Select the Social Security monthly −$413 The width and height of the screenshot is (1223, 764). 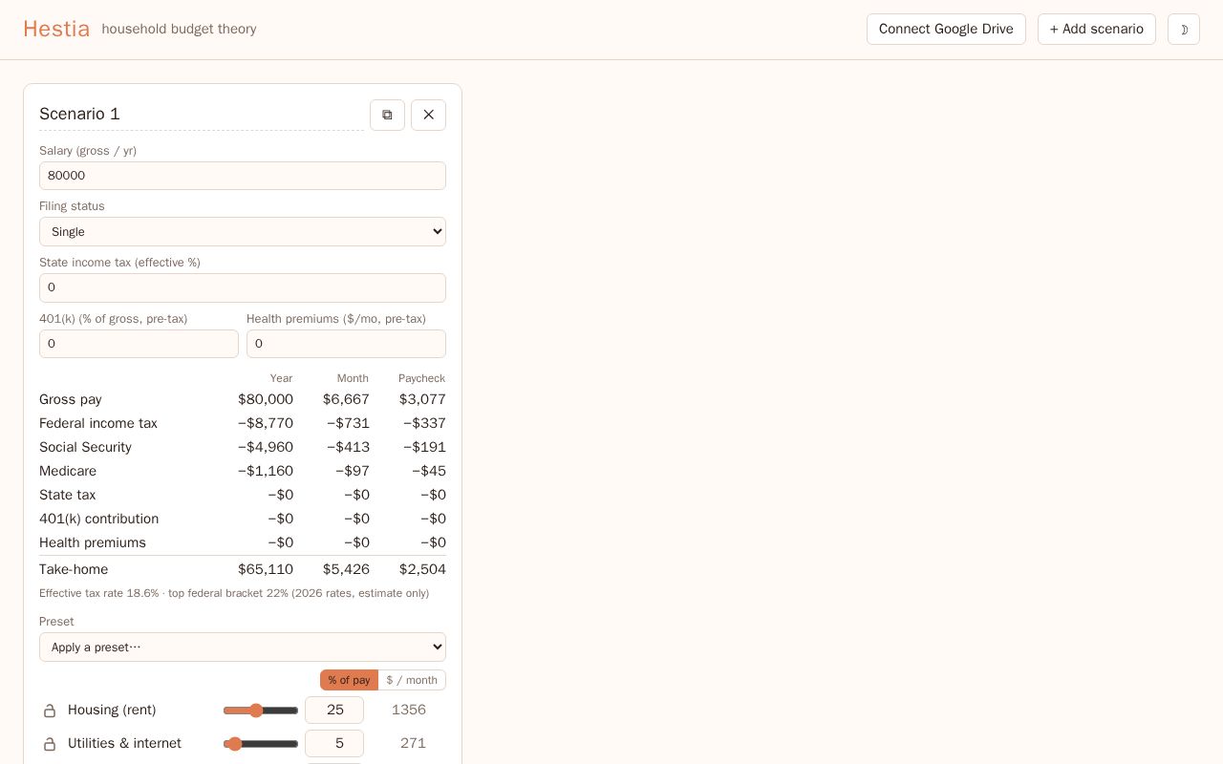point(348,447)
